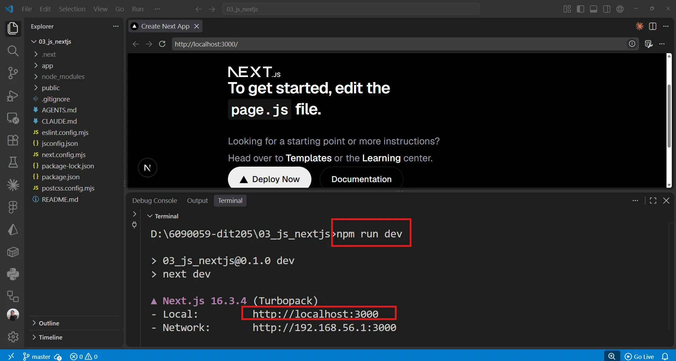Open the File menu

[x=26, y=9]
